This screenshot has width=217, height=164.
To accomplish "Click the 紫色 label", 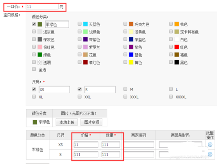I will (138, 47).
